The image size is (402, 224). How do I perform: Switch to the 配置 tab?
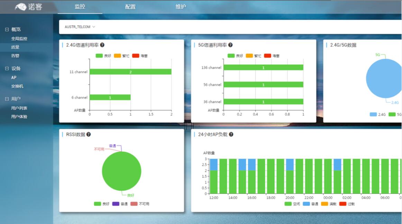tap(130, 7)
